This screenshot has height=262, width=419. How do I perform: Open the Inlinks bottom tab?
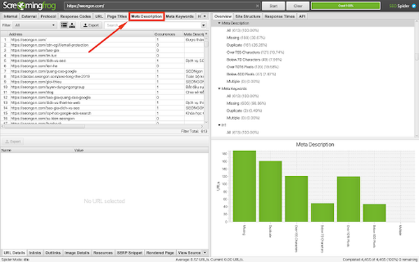pos(35,253)
